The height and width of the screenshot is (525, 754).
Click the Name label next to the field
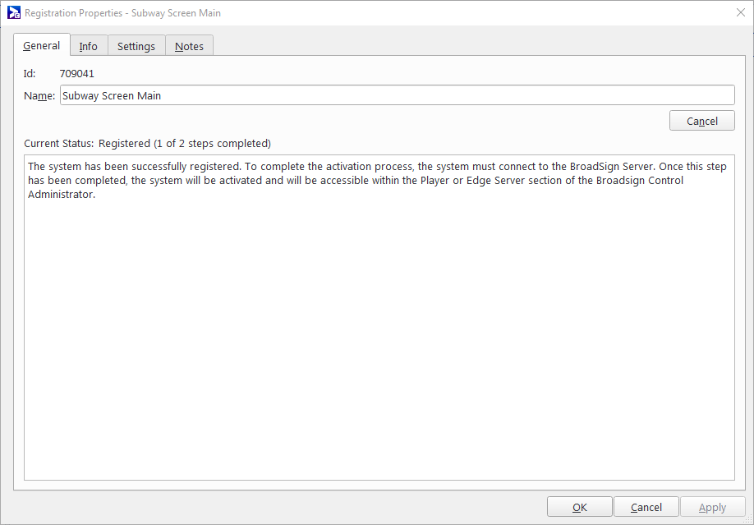coord(39,95)
